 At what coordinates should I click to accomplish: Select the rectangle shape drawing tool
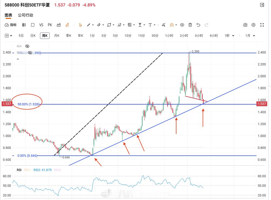click(x=109, y=25)
